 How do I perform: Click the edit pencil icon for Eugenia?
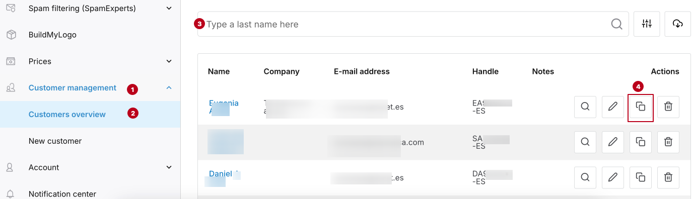[613, 107]
